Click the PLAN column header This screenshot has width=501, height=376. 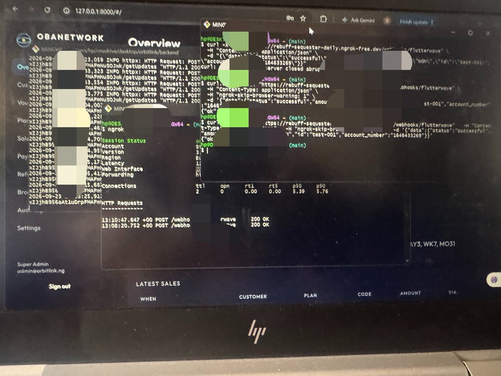pos(311,295)
